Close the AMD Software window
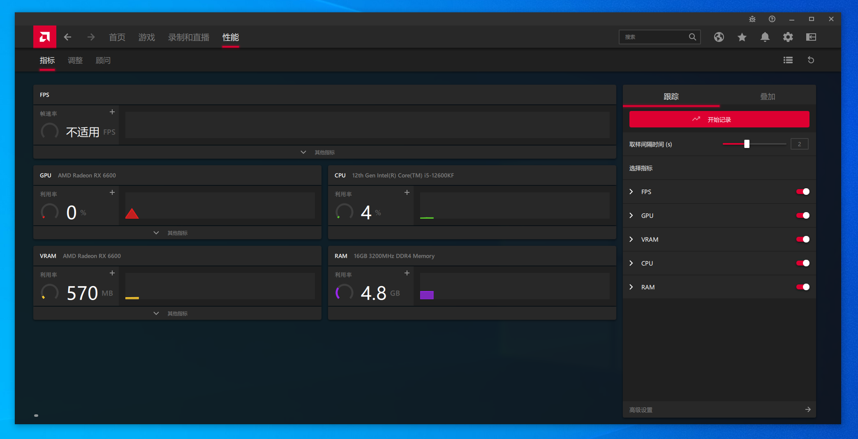 coord(831,19)
